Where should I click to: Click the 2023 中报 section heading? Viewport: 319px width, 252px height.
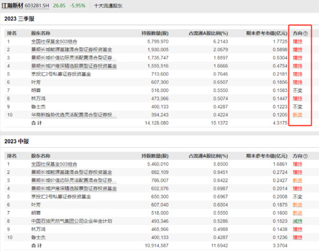point(17,141)
